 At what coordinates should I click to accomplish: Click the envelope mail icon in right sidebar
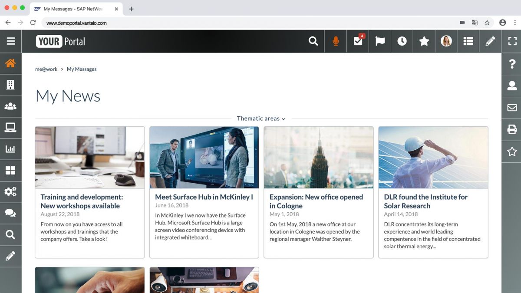pyautogui.click(x=512, y=108)
